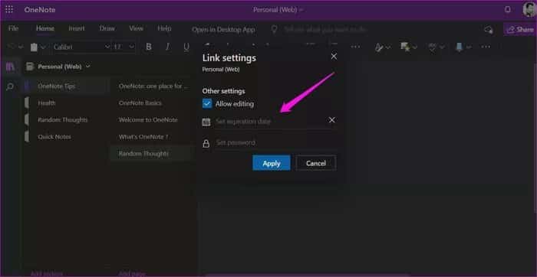
Task: Switch to the Help tab
Action: pos(164,28)
